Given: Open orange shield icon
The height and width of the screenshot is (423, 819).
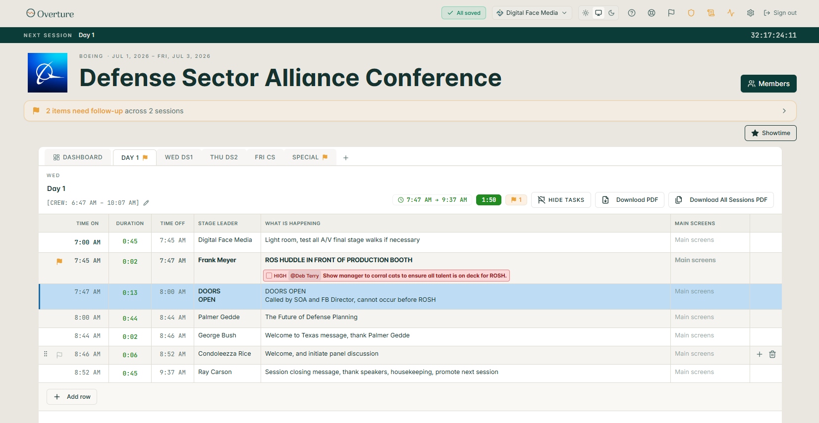Looking at the screenshot, I should point(691,13).
